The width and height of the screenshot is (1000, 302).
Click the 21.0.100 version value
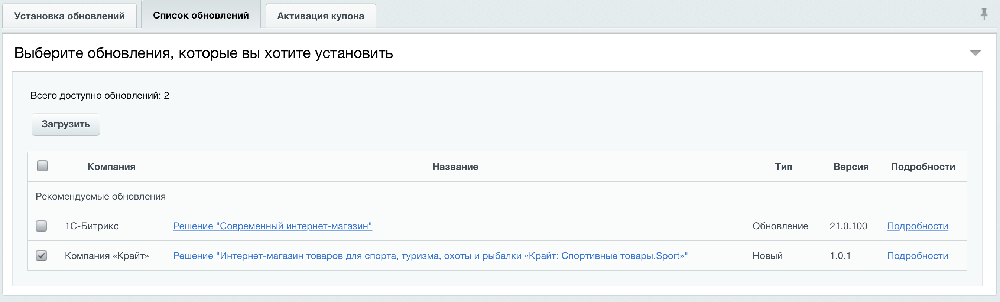(848, 226)
